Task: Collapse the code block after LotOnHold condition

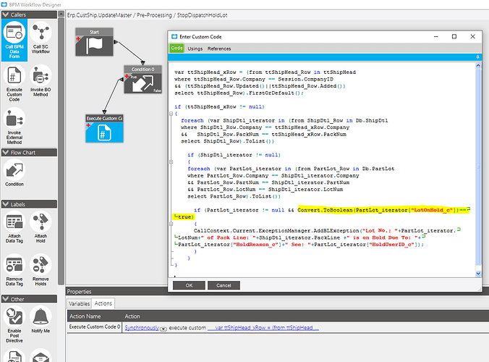Action: [171, 224]
